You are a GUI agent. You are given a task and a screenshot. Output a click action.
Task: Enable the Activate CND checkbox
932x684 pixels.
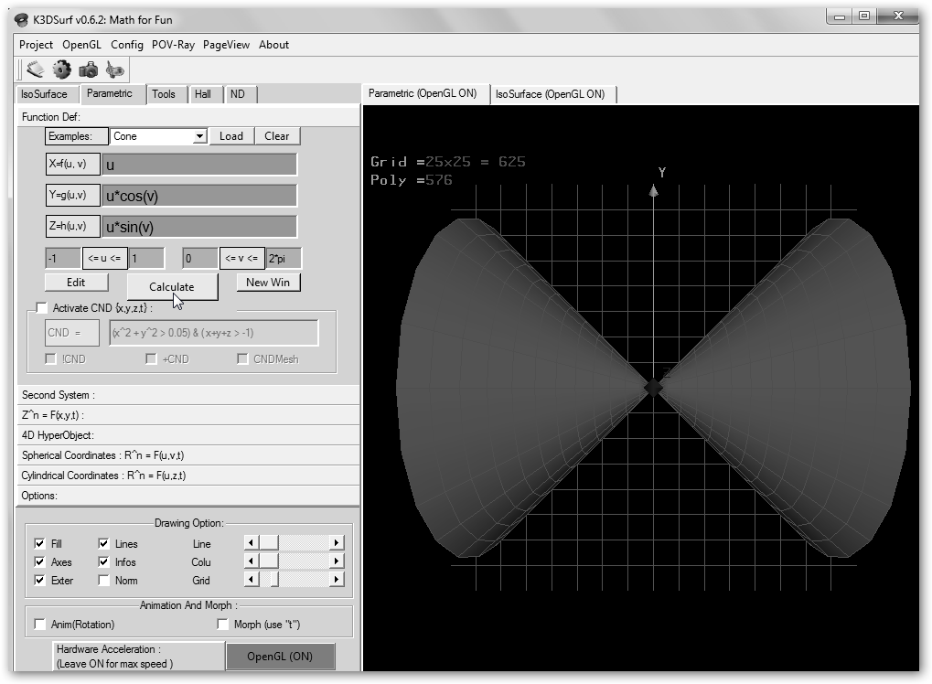coord(41,308)
